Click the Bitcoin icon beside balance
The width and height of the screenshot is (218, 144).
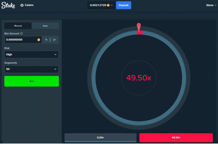click(x=108, y=5)
